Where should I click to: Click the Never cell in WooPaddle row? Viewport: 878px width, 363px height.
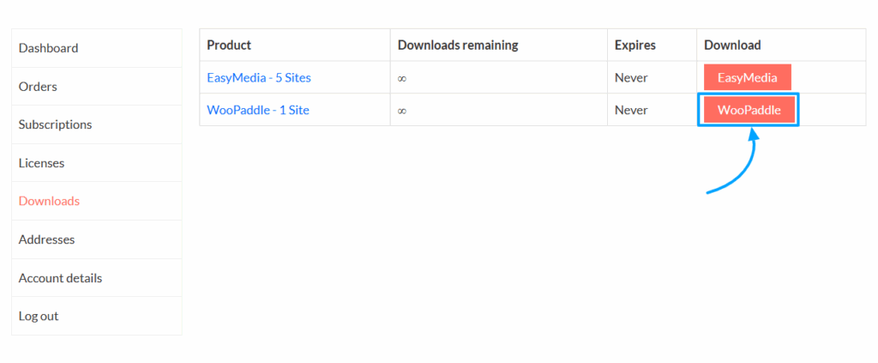[x=631, y=110]
